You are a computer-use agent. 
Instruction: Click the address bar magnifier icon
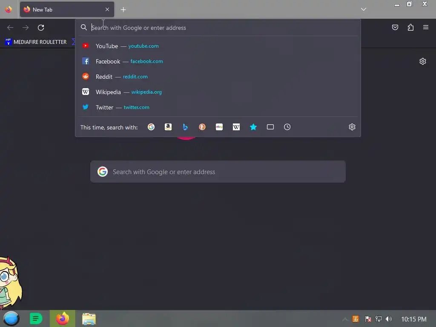tap(84, 27)
